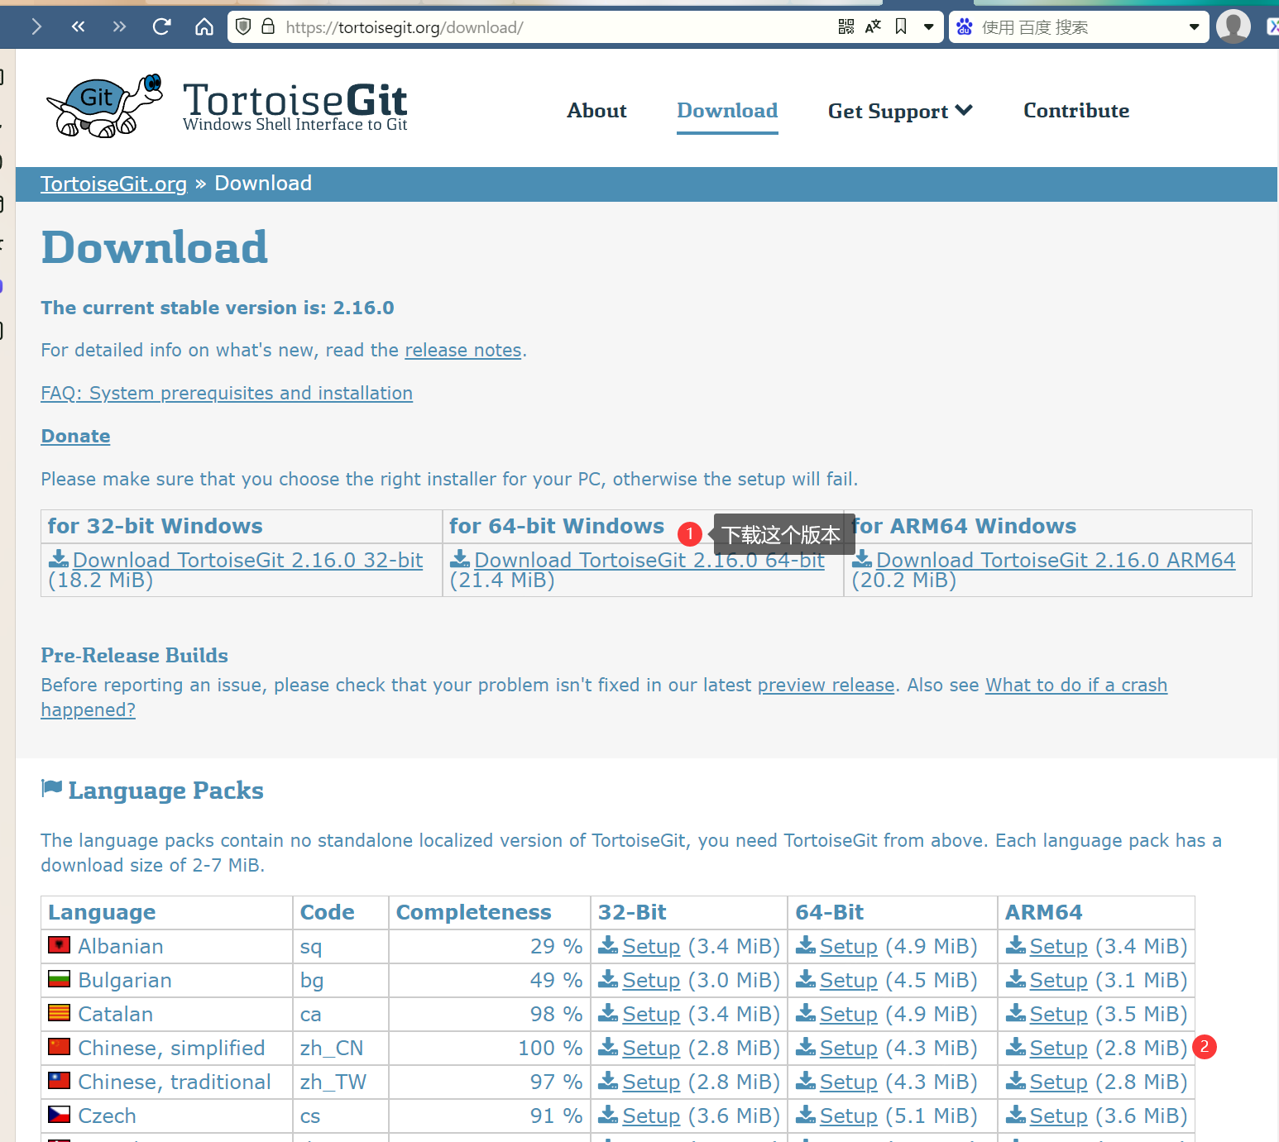Click the bookmark icon in address bar
The image size is (1279, 1142).
pyautogui.click(x=901, y=26)
